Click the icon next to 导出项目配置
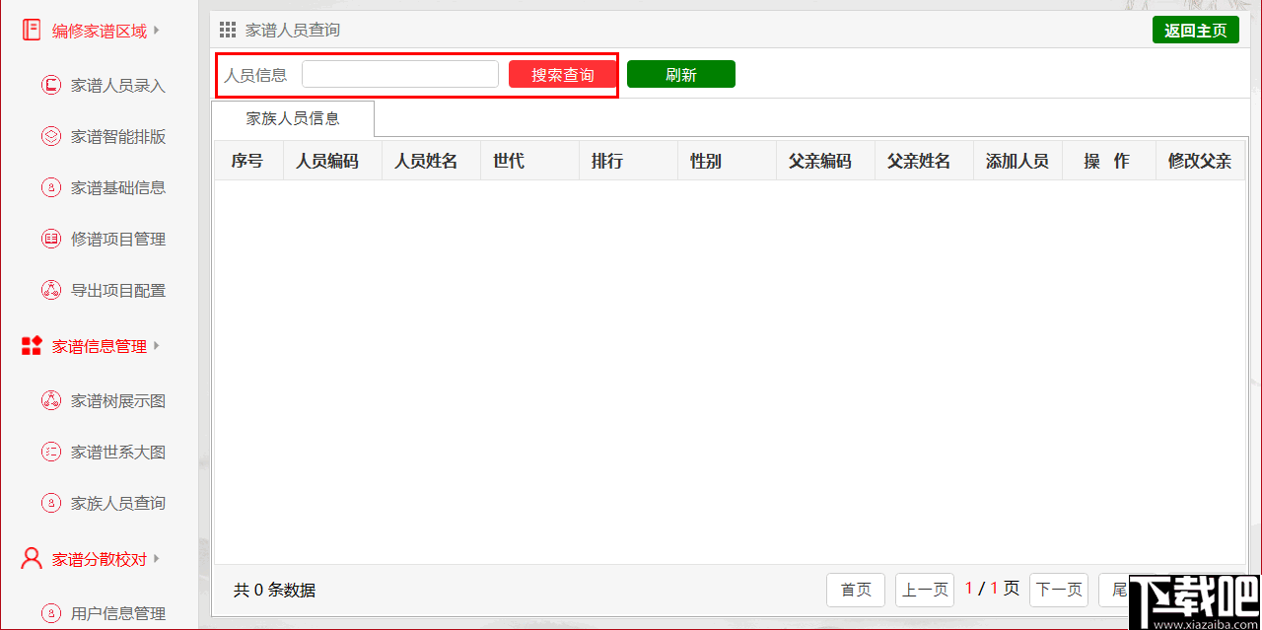1262x630 pixels. coord(51,290)
